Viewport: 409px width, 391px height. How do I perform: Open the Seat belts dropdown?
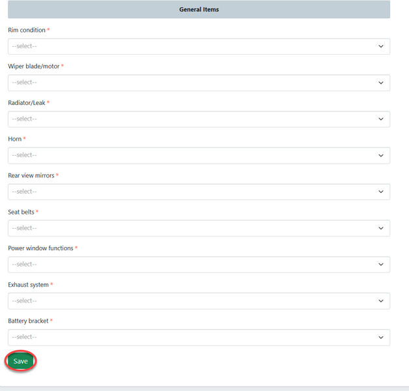coord(199,228)
